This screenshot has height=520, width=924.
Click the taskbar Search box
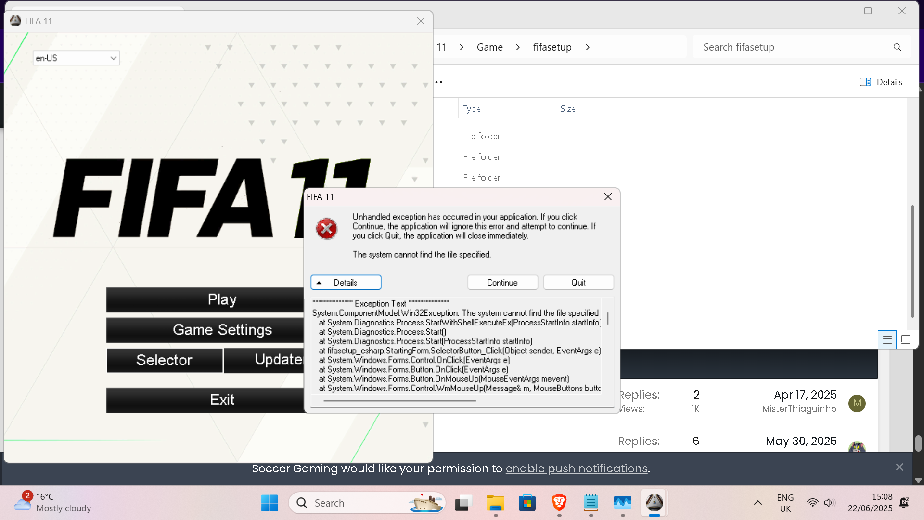[x=367, y=503]
